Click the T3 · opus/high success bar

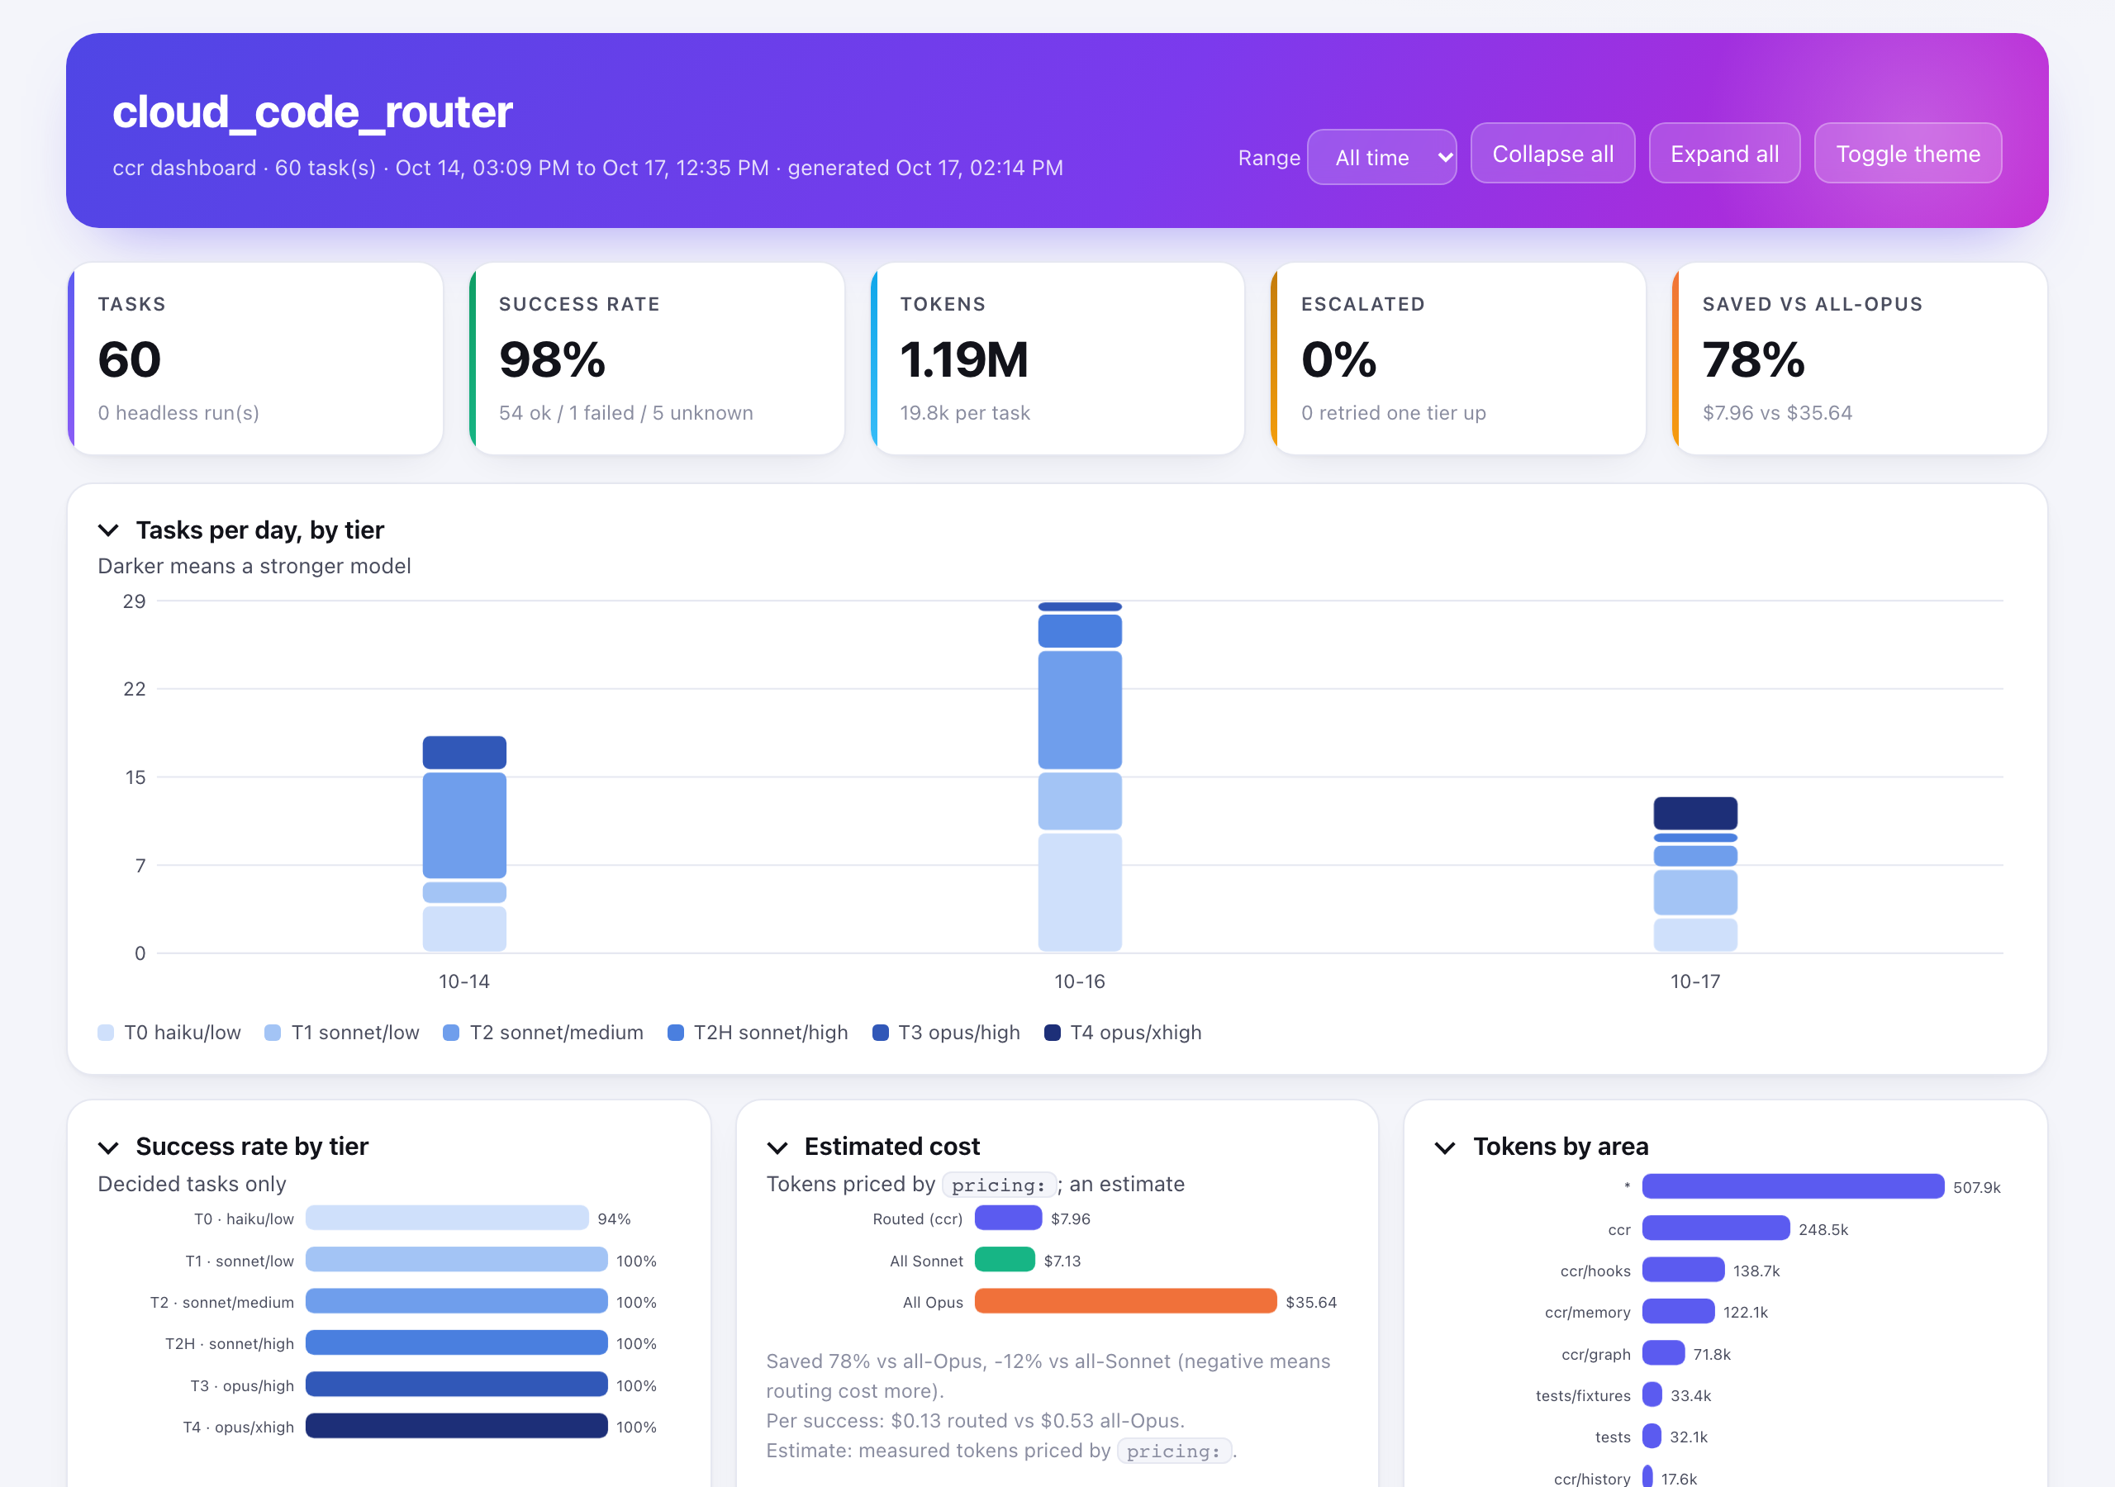tap(456, 1385)
